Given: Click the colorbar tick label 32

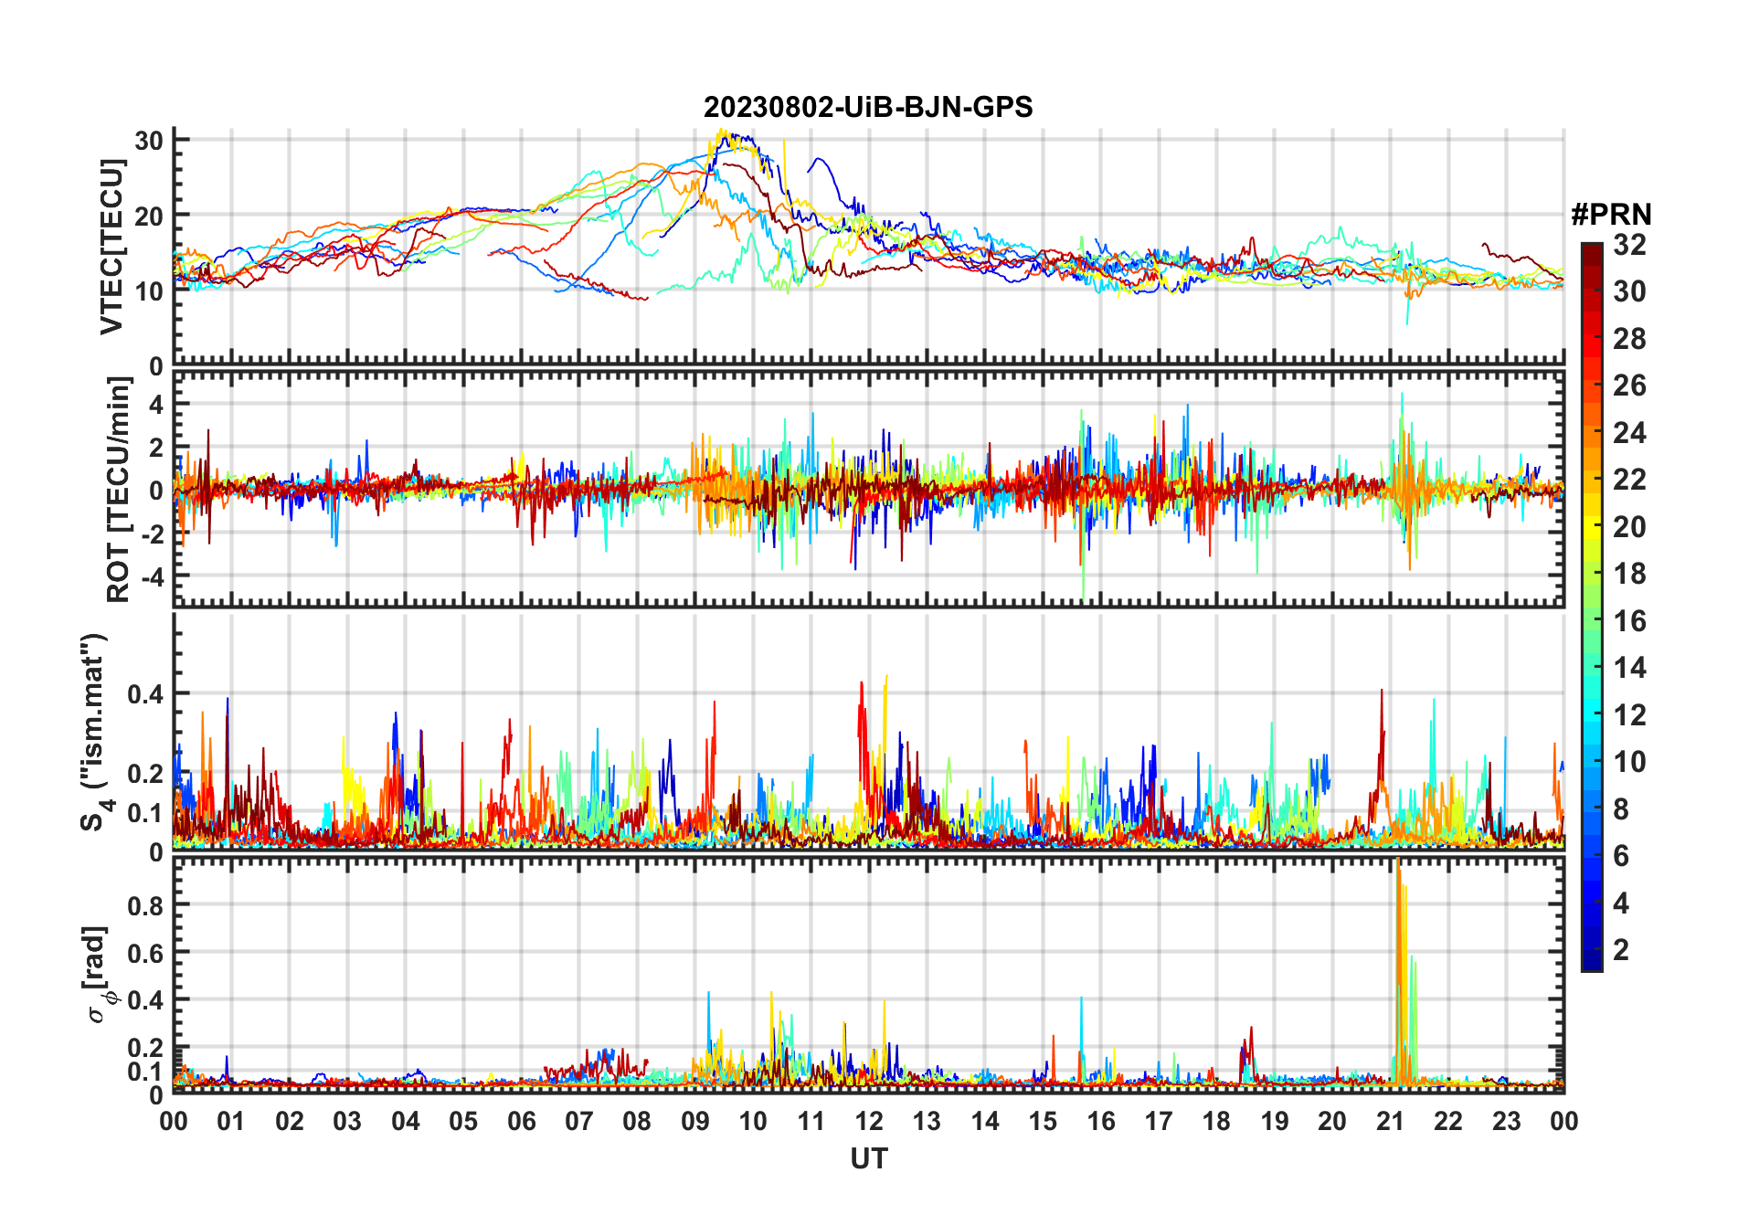Looking at the screenshot, I should [x=1629, y=245].
